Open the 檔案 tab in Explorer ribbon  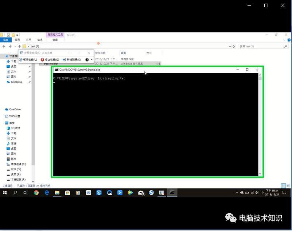6,40
